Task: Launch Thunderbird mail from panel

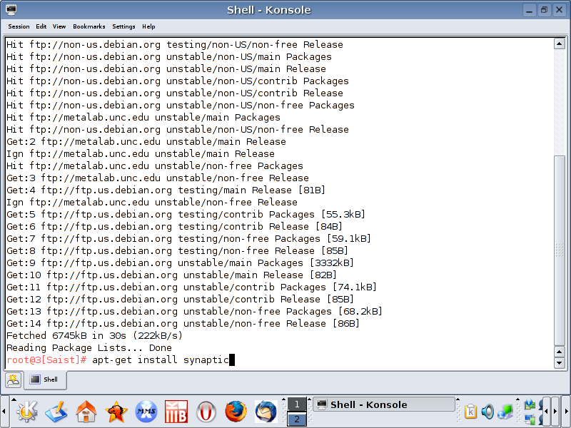Action: coord(266,412)
